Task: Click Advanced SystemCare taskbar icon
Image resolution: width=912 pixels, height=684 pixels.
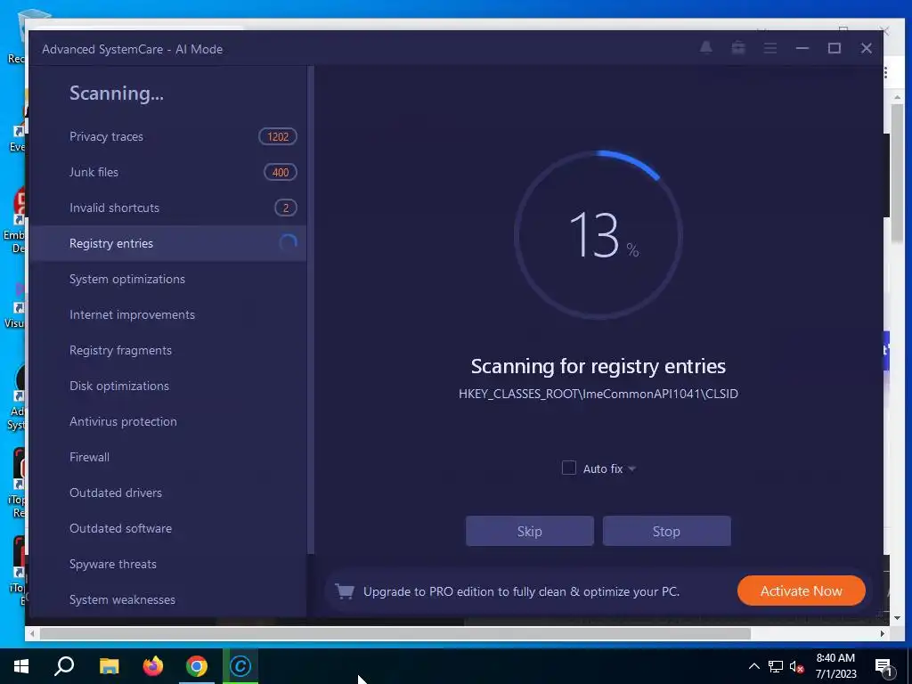Action: pos(240,666)
